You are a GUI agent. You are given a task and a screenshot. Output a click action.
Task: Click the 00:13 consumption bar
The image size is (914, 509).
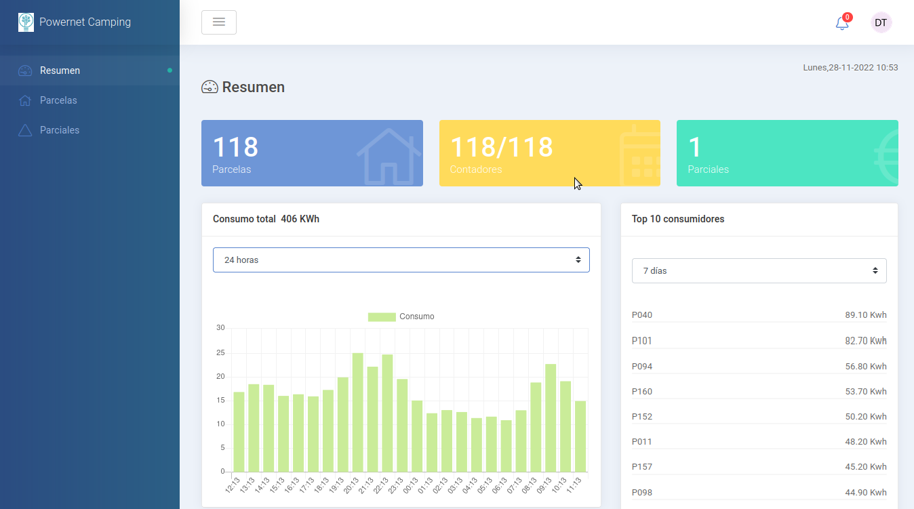417,436
